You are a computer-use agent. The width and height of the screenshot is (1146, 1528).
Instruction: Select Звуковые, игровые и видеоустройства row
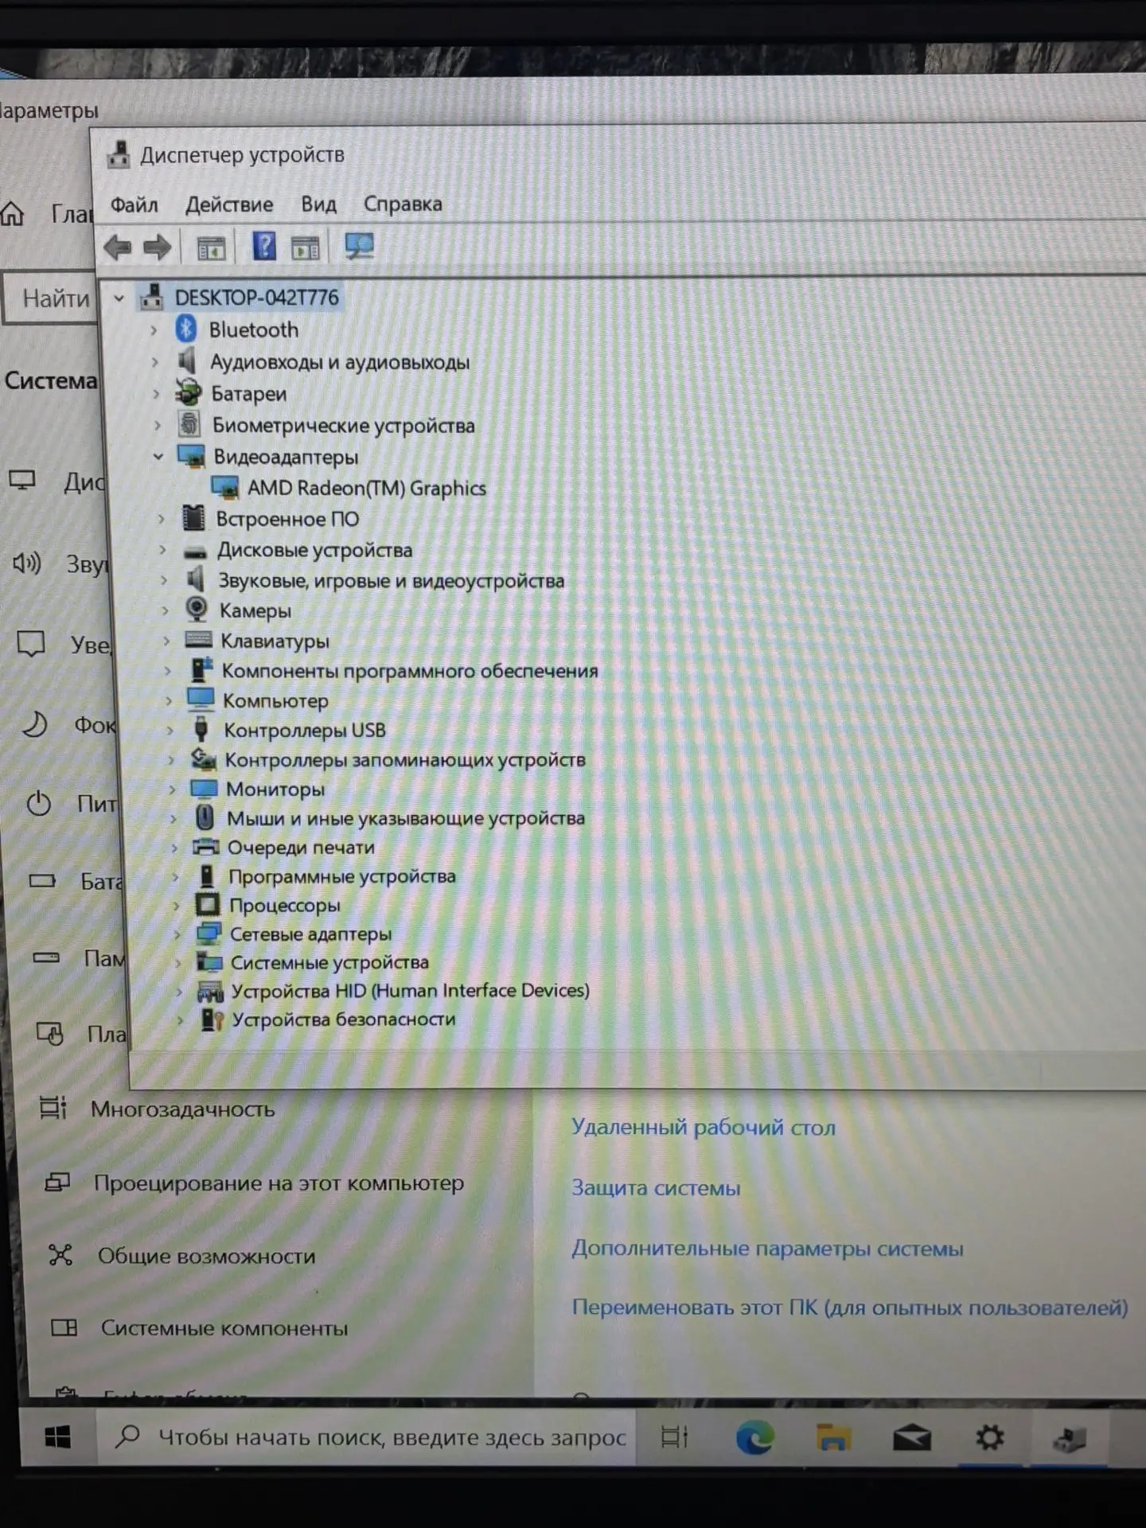[x=391, y=581]
